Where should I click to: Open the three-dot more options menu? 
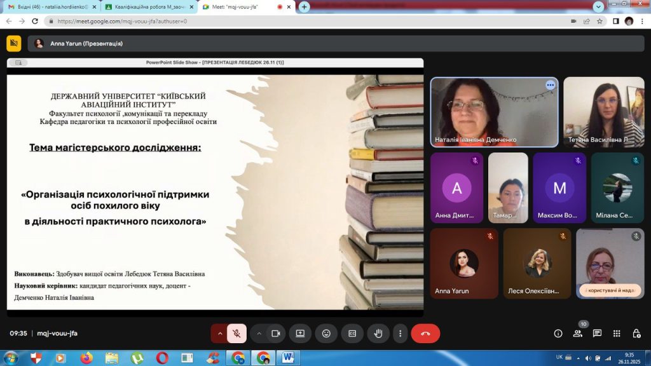click(x=400, y=334)
